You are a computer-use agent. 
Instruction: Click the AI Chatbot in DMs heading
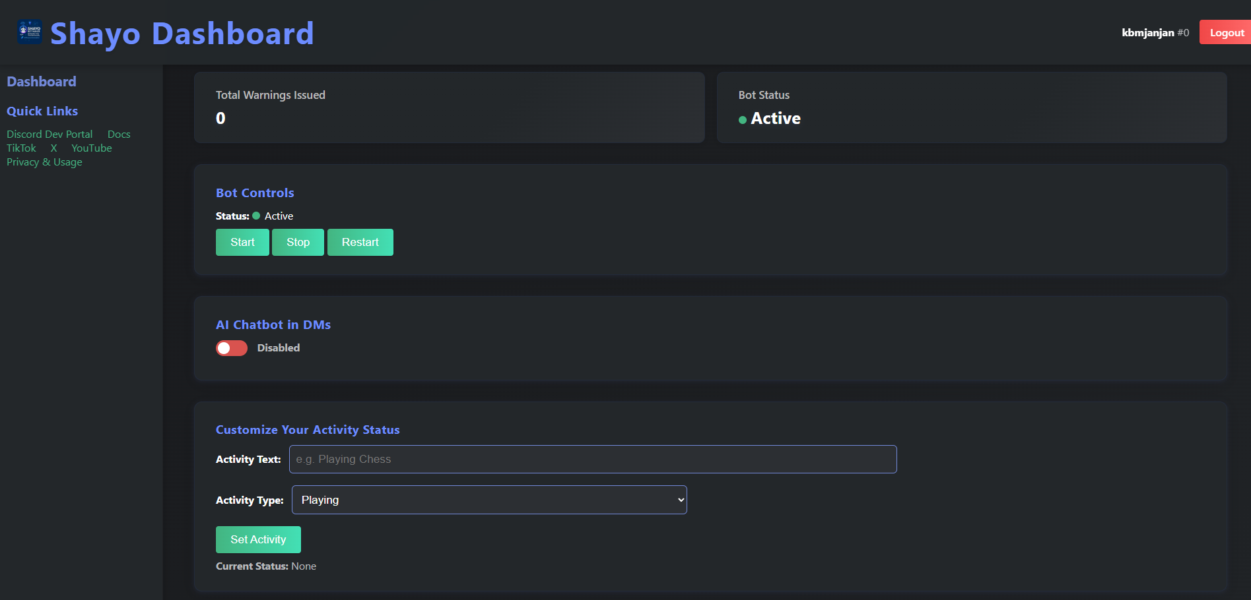pos(273,325)
